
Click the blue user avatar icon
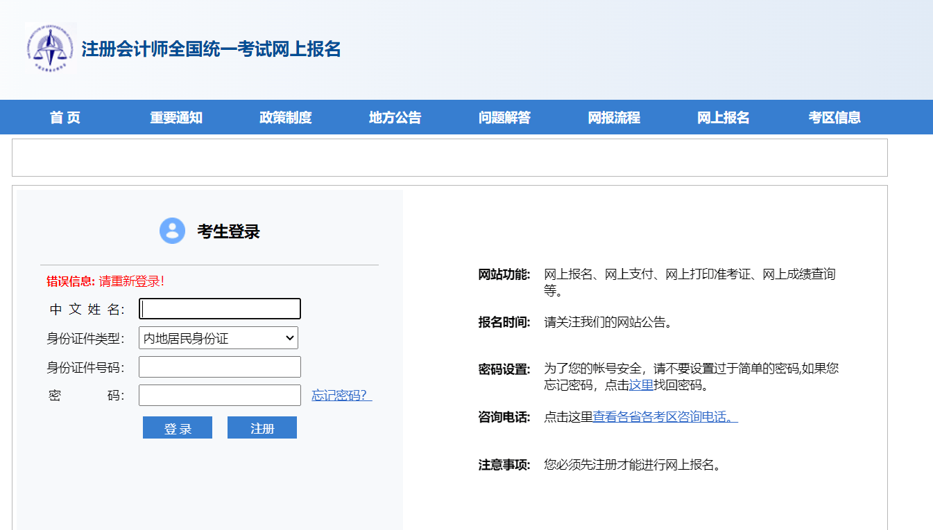tap(172, 231)
